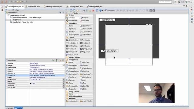Screen dimensions: 194x109
Task: Click the toolTipText property row
Action: pyautogui.click(x=35, y=88)
